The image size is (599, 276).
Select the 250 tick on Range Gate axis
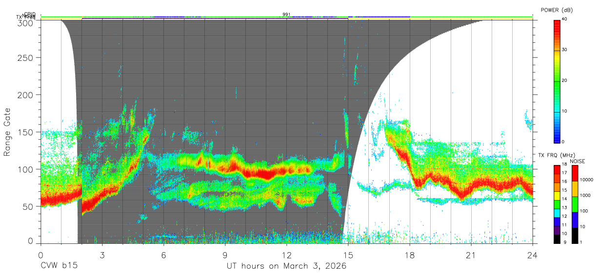[x=26, y=57]
